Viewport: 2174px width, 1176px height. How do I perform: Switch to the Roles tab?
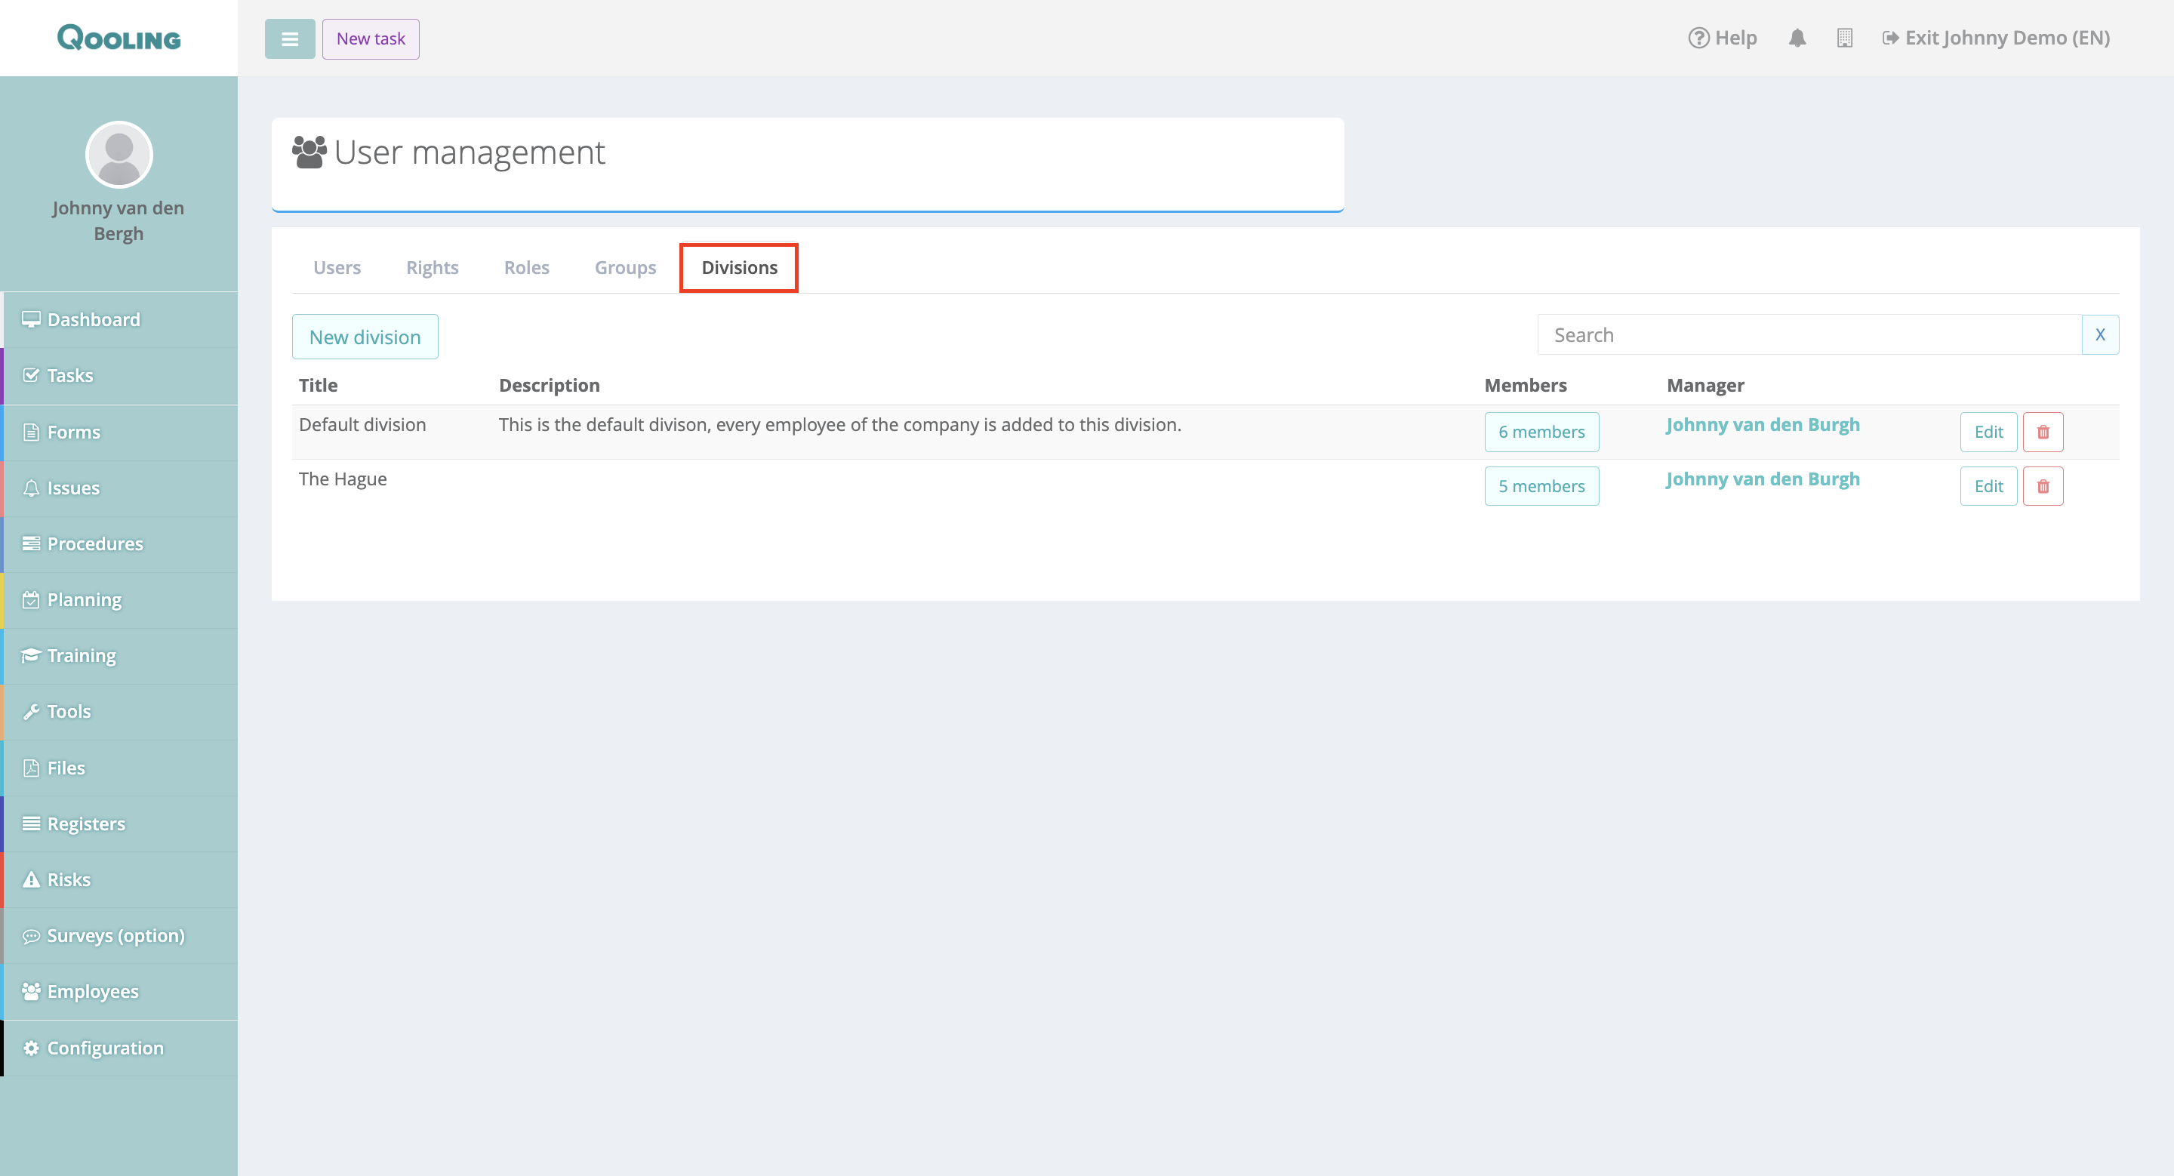click(x=526, y=267)
